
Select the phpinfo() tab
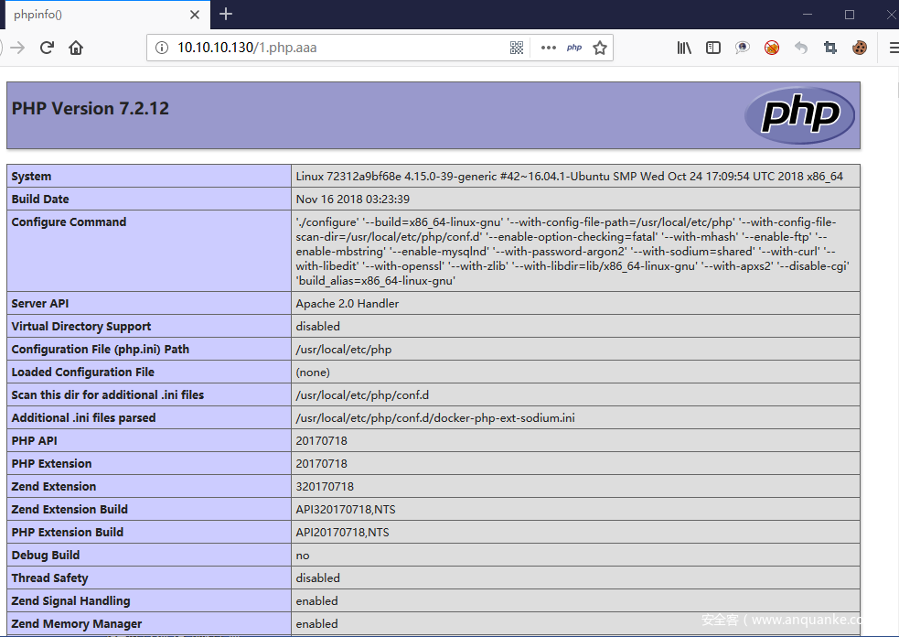click(x=91, y=15)
